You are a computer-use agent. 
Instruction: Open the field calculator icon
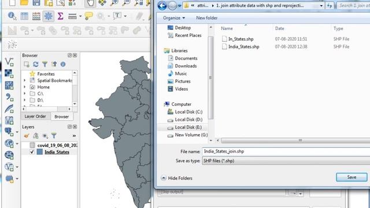click(x=36, y=16)
